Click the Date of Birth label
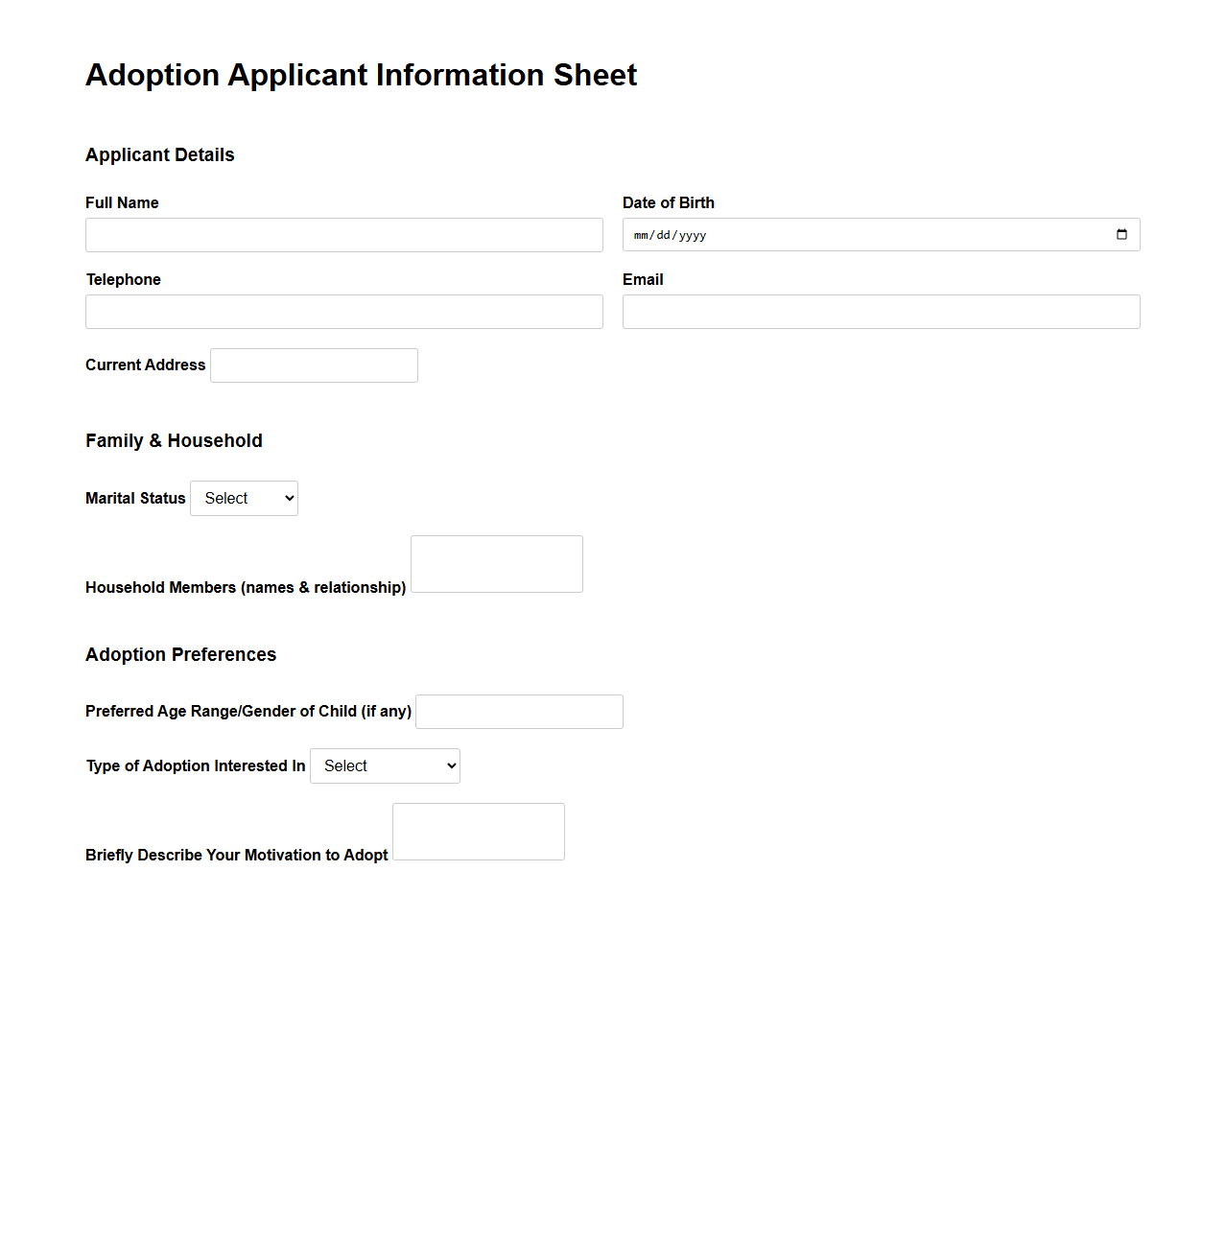Image resolution: width=1226 pixels, height=1247 pixels. pyautogui.click(x=669, y=202)
